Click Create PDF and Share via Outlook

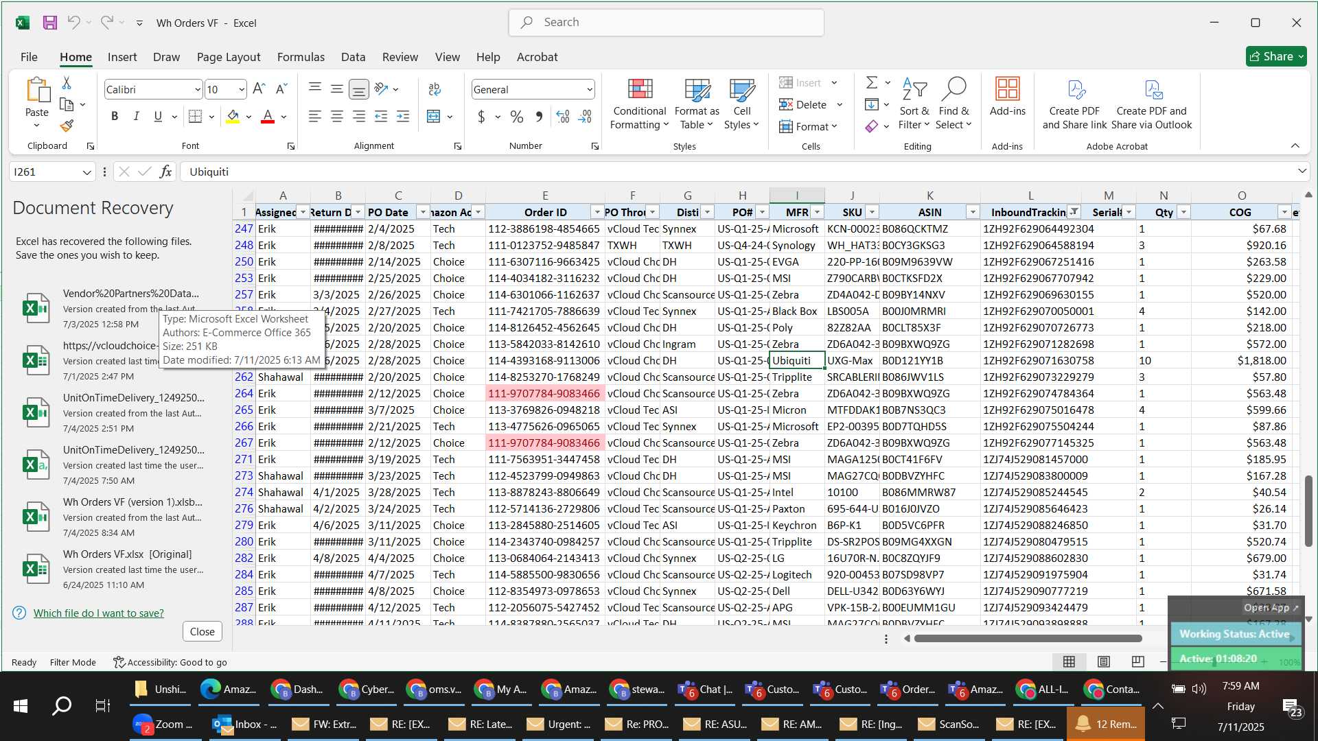(1151, 104)
